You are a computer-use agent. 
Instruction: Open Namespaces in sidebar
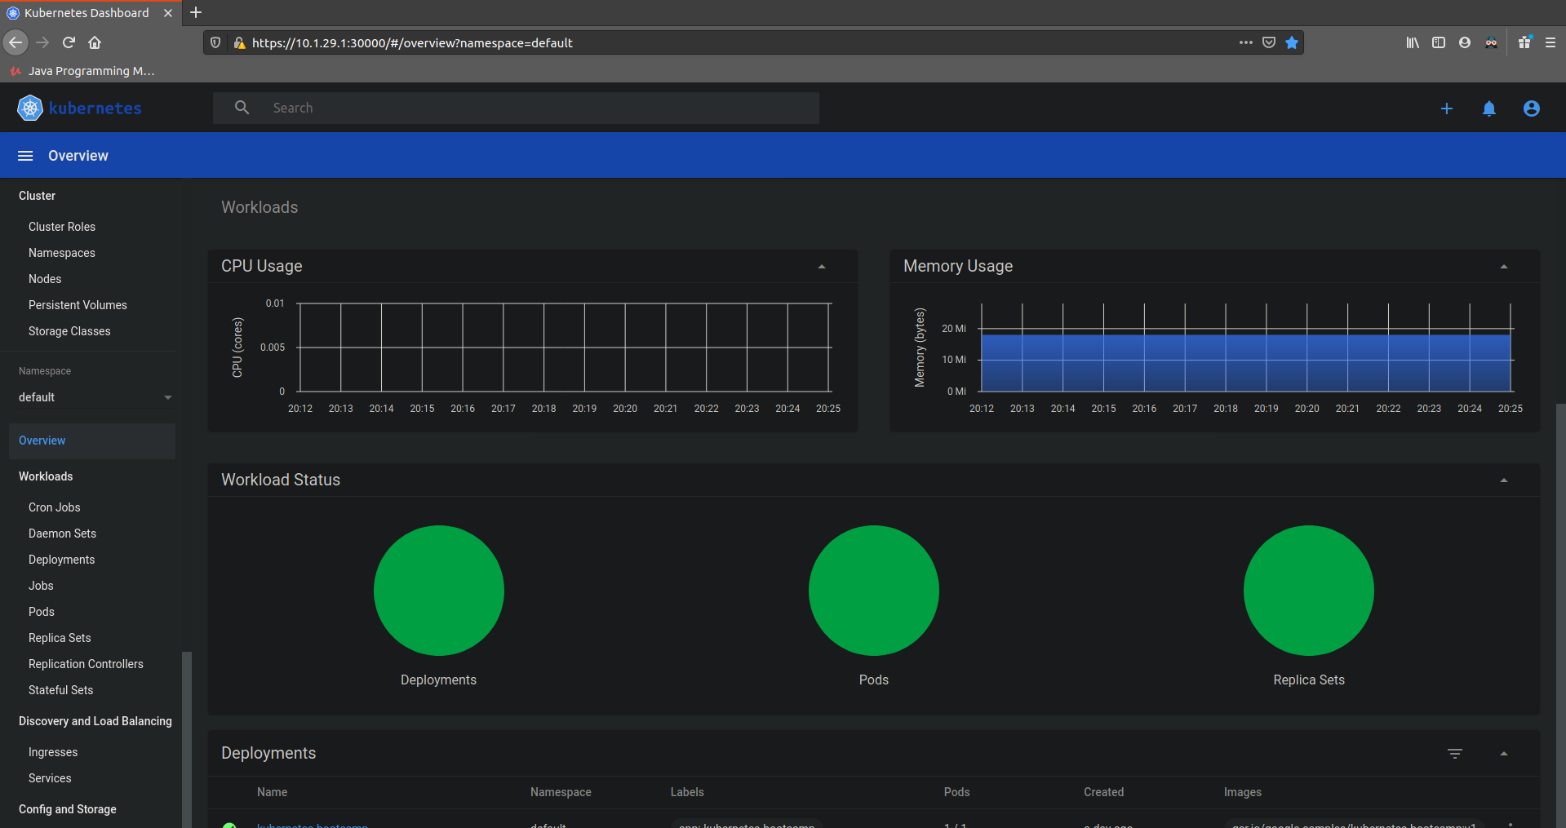[x=62, y=253]
